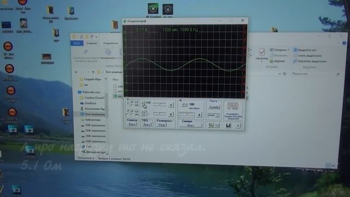Decrease channel 2 gain with the minus stepper

point(143,115)
